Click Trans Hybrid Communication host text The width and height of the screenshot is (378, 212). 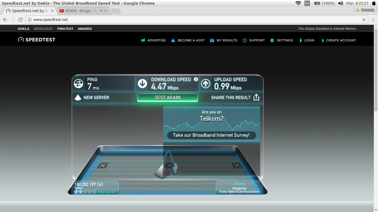click(x=239, y=192)
